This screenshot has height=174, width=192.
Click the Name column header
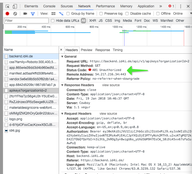pyautogui.click(x=31, y=50)
